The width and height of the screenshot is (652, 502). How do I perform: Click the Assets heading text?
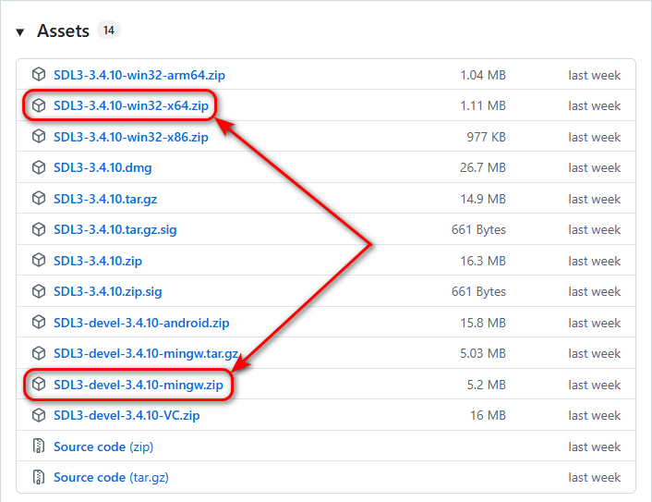tap(63, 31)
